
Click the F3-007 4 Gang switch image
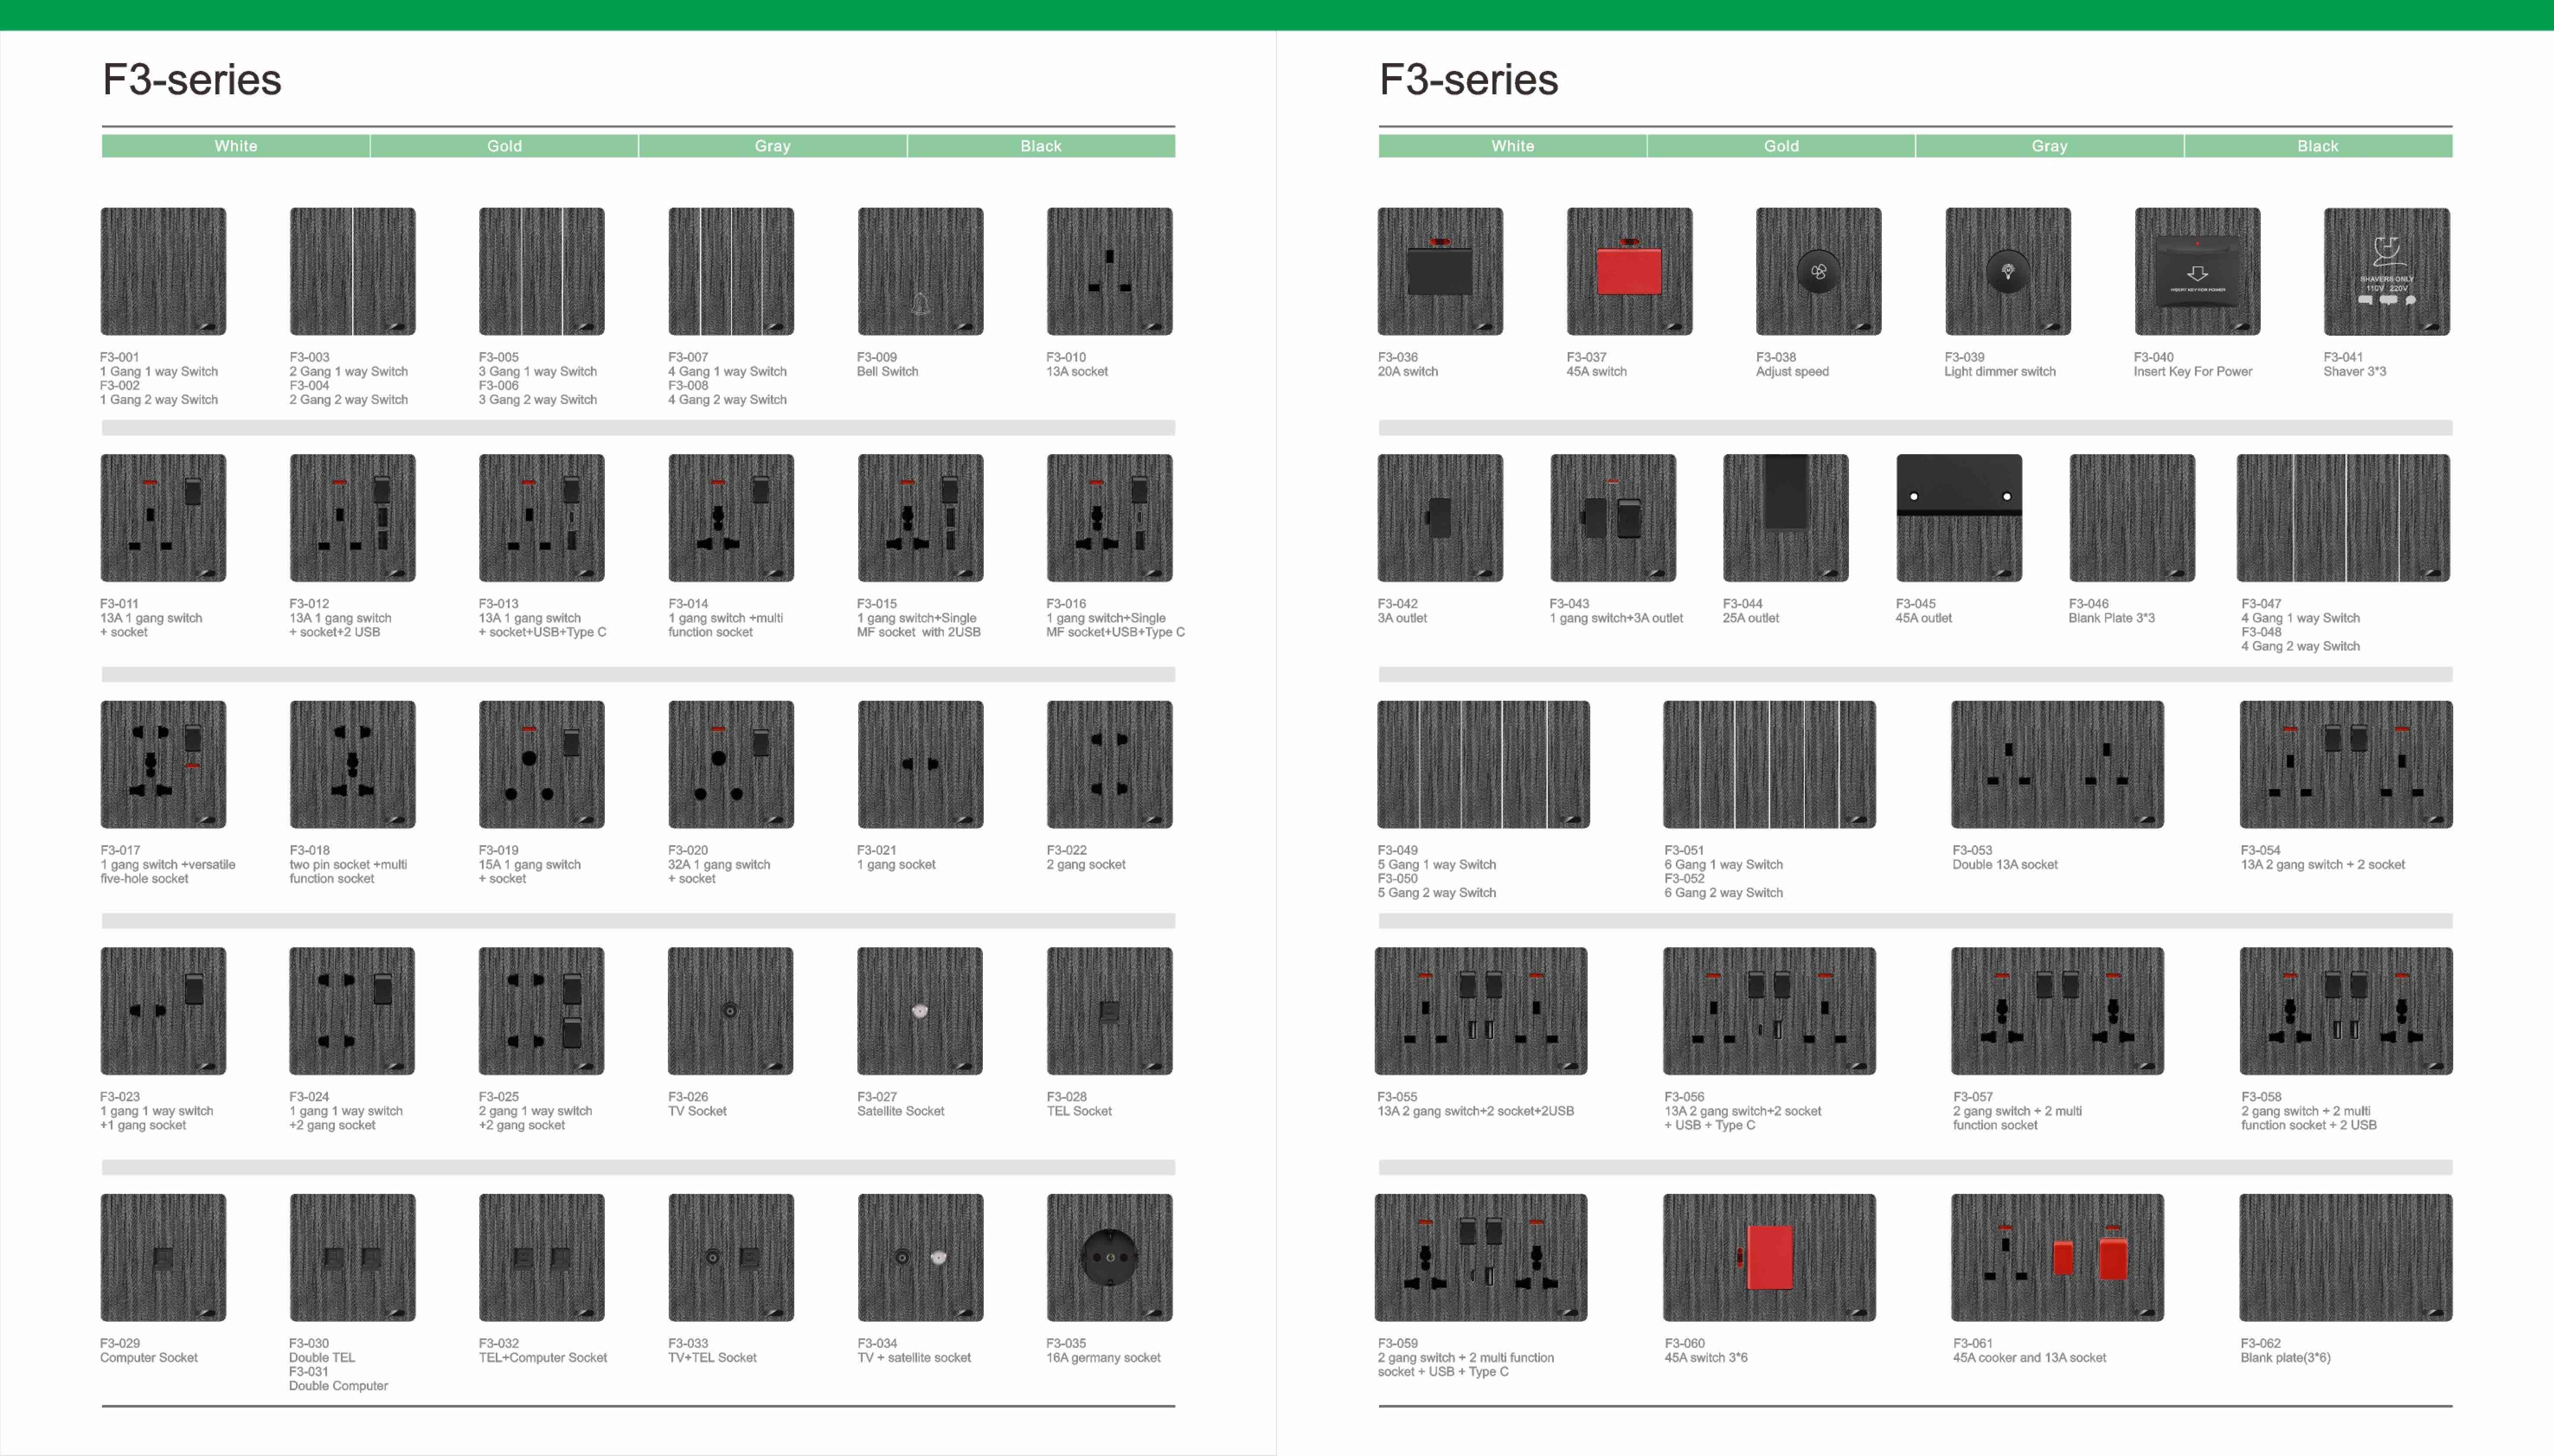(x=731, y=271)
